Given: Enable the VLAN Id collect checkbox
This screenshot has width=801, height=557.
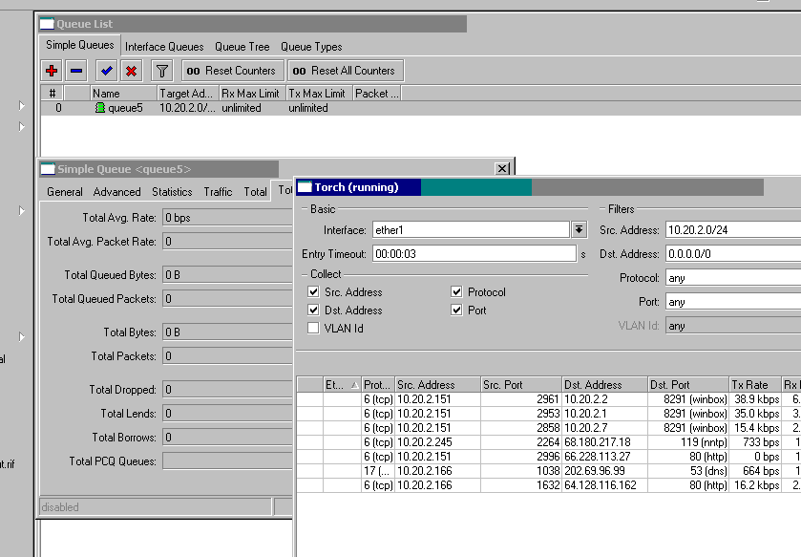Looking at the screenshot, I should click(313, 328).
